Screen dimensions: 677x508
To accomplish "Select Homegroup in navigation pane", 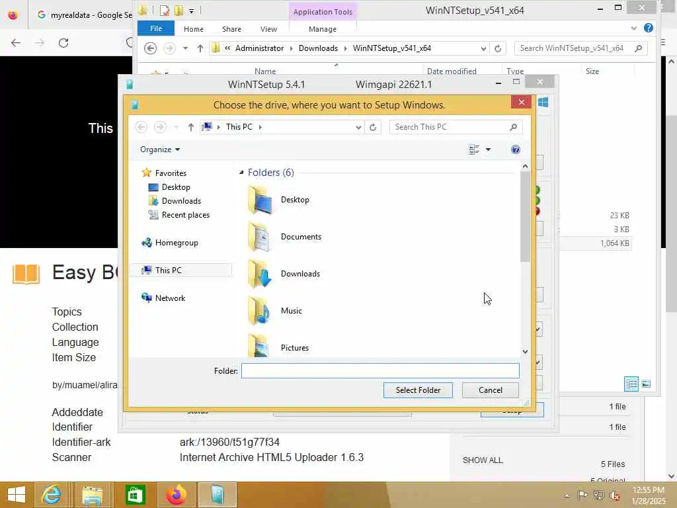I will click(177, 243).
